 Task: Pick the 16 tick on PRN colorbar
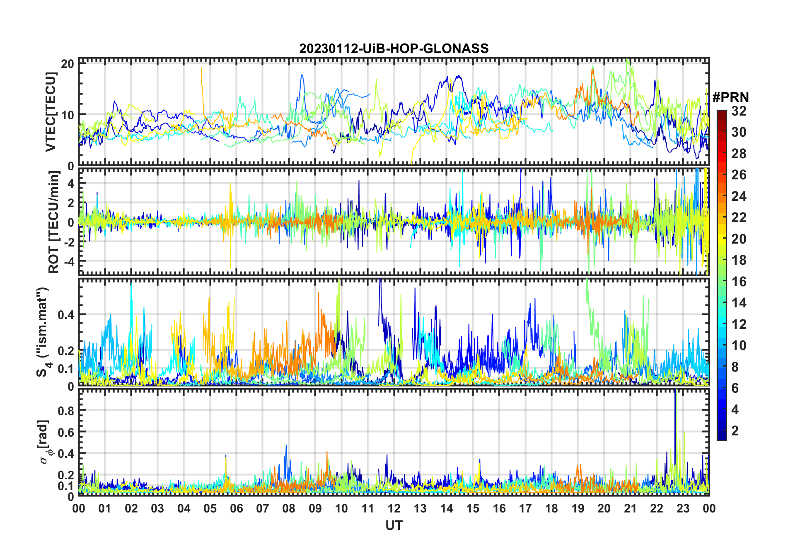point(739,282)
